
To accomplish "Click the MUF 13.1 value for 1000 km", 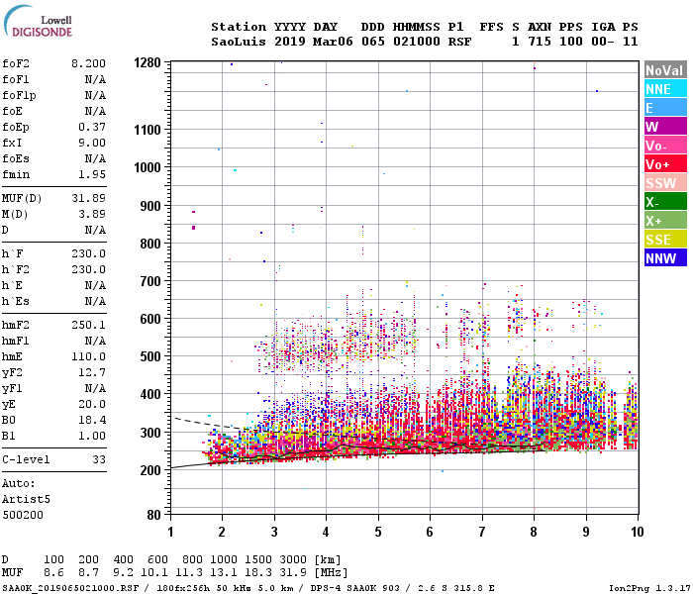I will (x=224, y=573).
